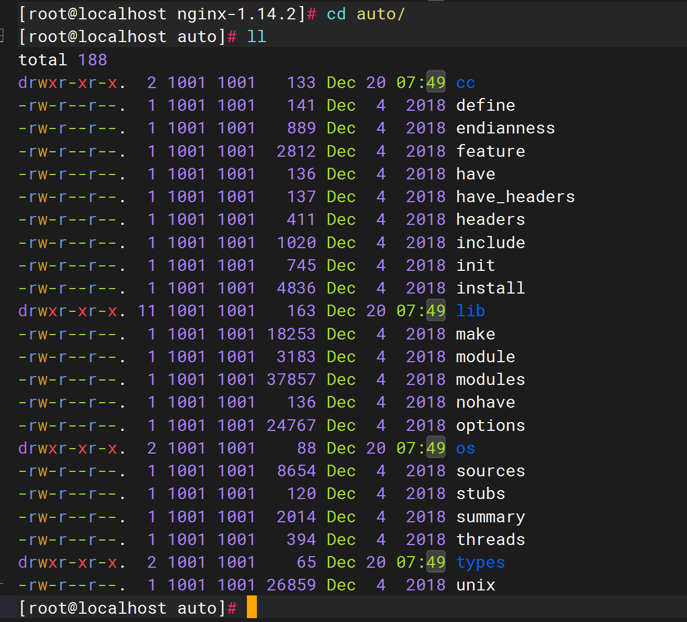
Task: Select the size value '745' for init
Action: click(x=301, y=265)
